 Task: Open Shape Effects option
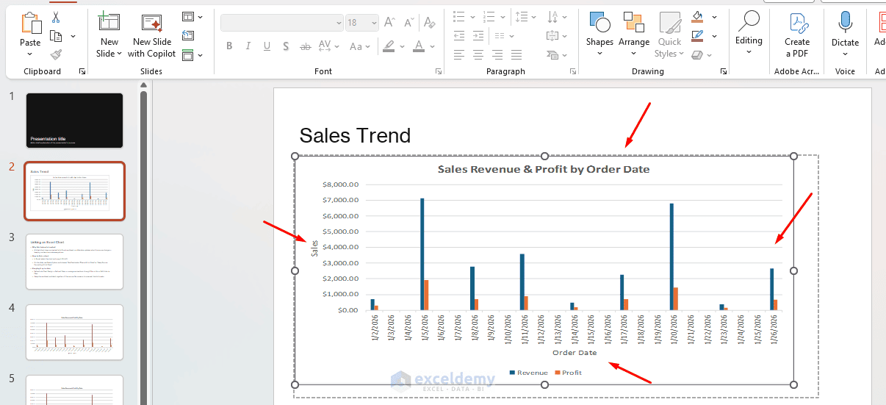pyautogui.click(x=697, y=54)
